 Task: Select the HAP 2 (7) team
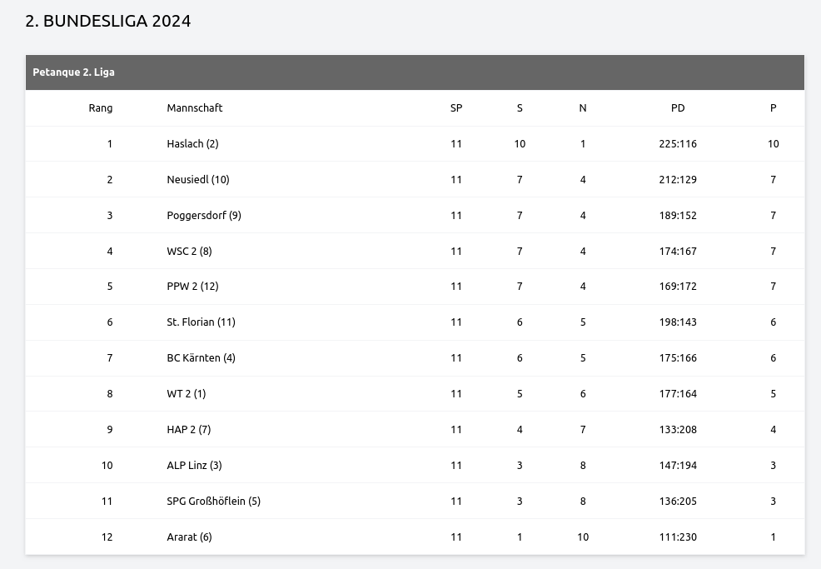(x=189, y=429)
